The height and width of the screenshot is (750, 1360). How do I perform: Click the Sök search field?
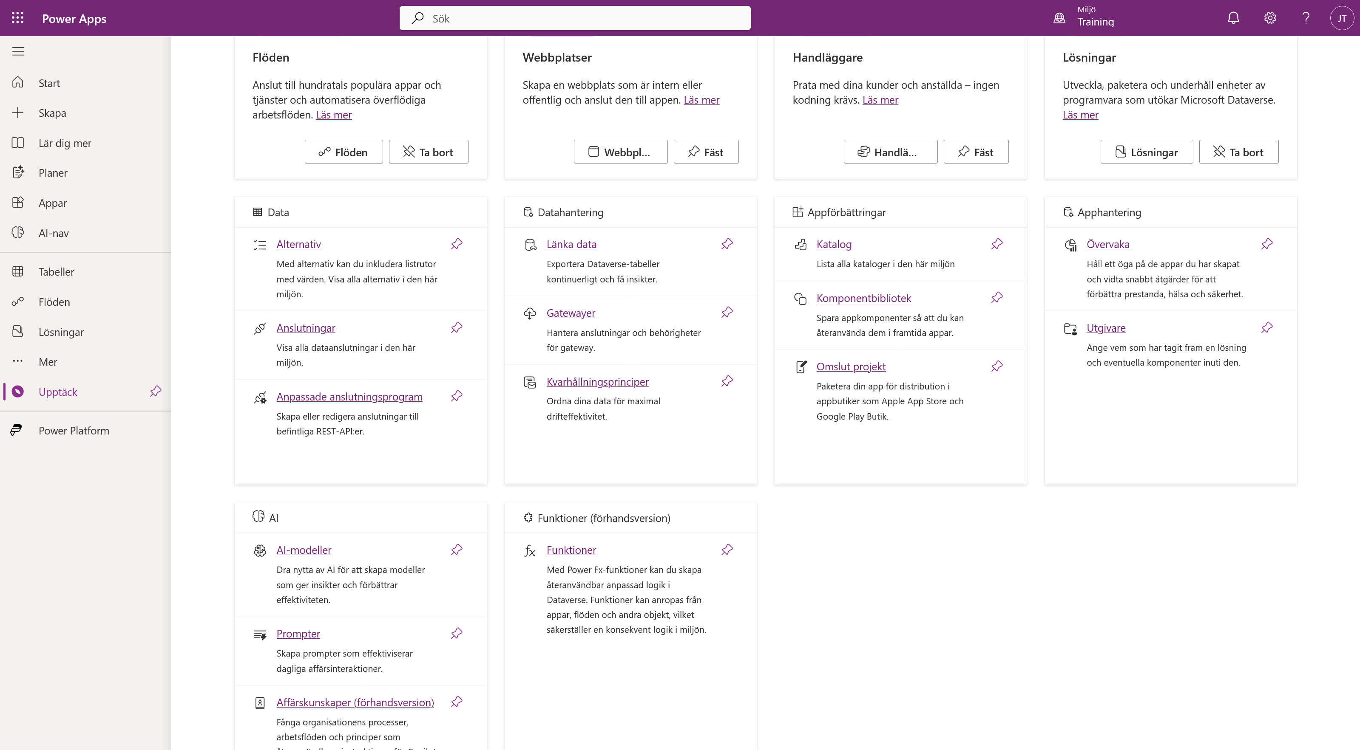(575, 18)
